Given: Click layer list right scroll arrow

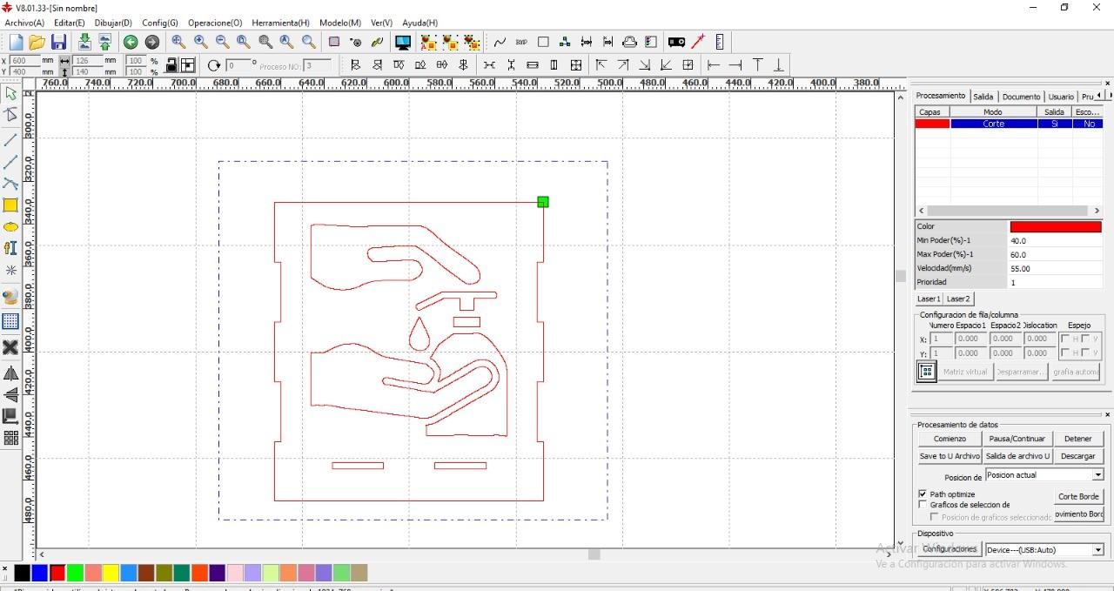Looking at the screenshot, I should coord(1097,211).
